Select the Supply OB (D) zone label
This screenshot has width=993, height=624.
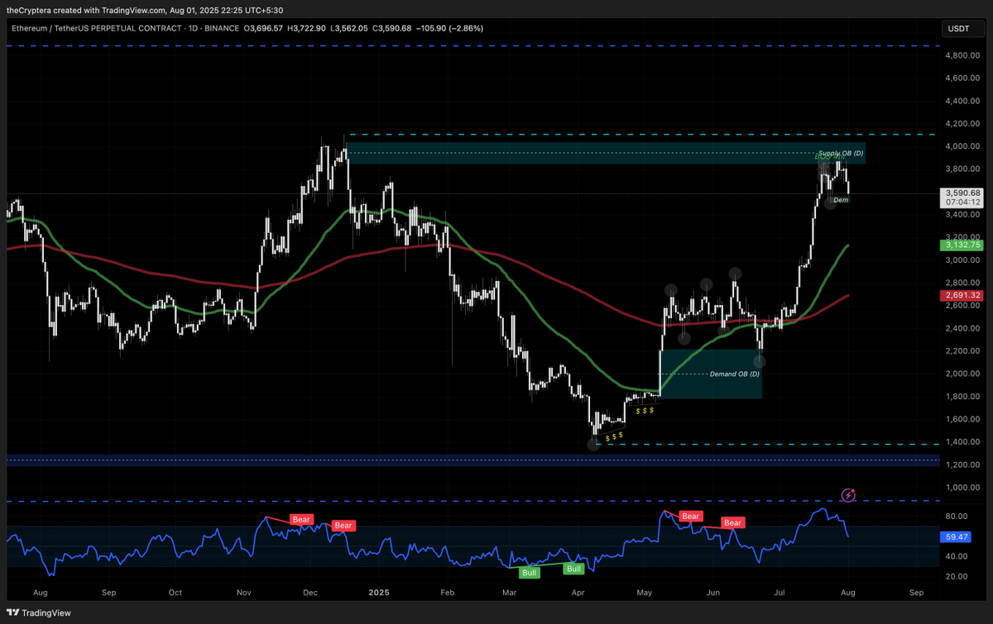tap(841, 154)
